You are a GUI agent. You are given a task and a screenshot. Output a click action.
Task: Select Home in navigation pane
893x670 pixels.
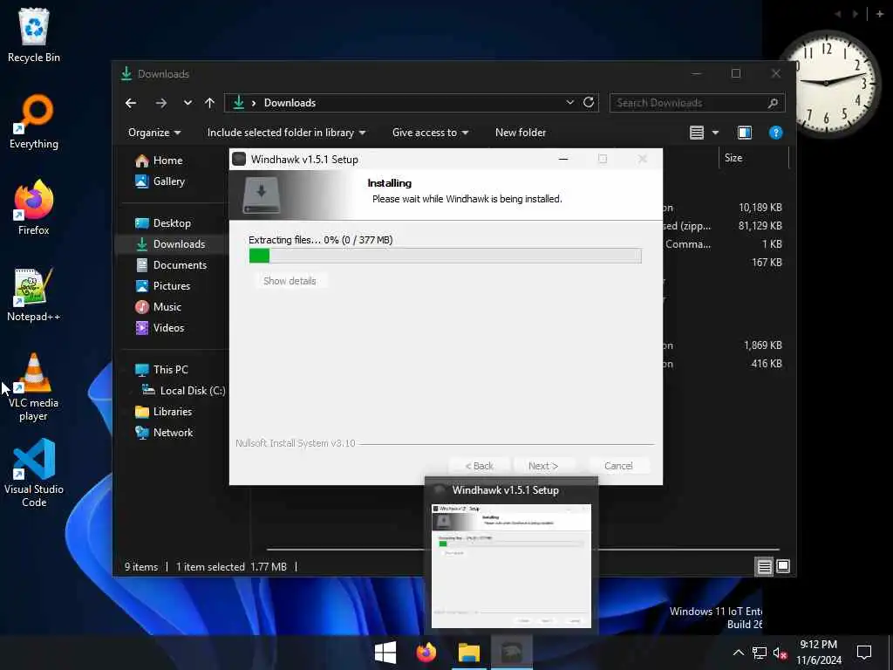(x=159, y=161)
